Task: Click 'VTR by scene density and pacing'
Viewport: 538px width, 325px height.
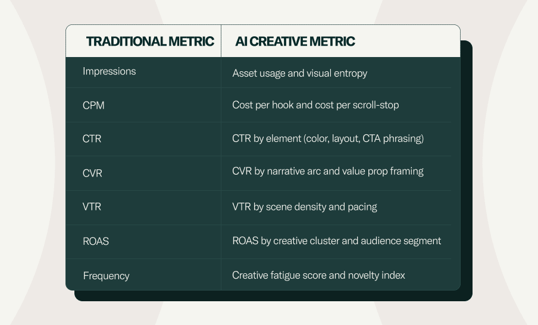Action: tap(304, 207)
